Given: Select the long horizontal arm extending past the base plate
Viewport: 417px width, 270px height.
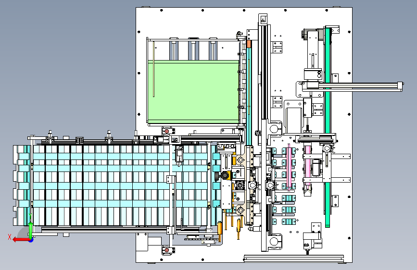Looking at the screenshot, I should [354, 86].
